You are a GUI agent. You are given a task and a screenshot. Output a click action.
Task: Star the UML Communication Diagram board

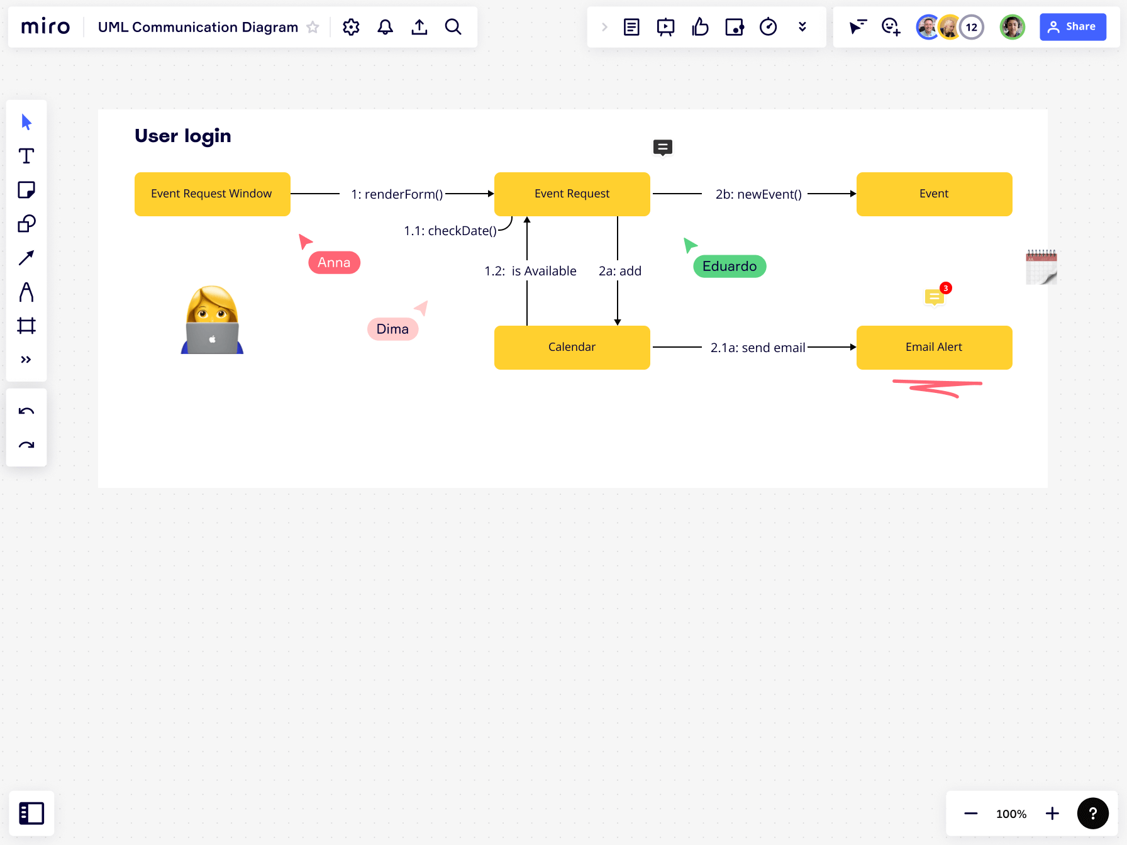(x=312, y=27)
